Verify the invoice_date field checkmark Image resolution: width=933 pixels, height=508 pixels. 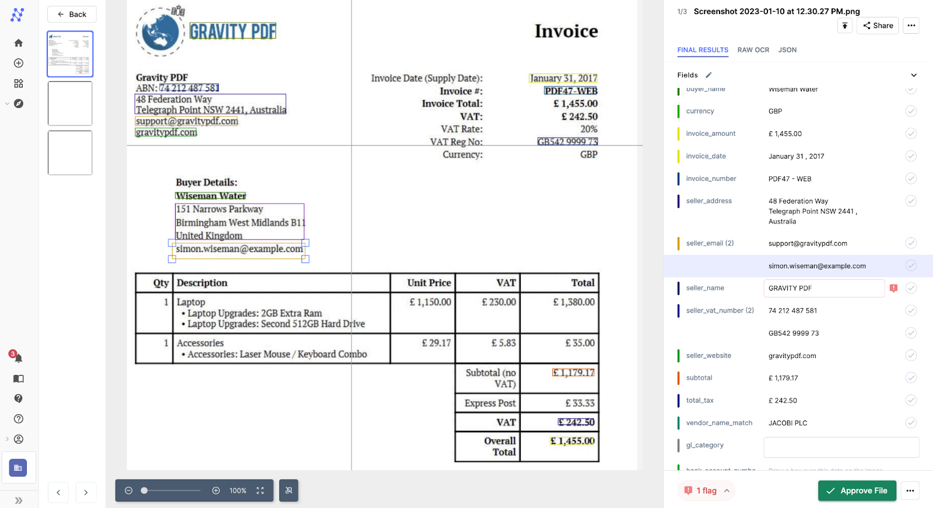click(x=911, y=156)
